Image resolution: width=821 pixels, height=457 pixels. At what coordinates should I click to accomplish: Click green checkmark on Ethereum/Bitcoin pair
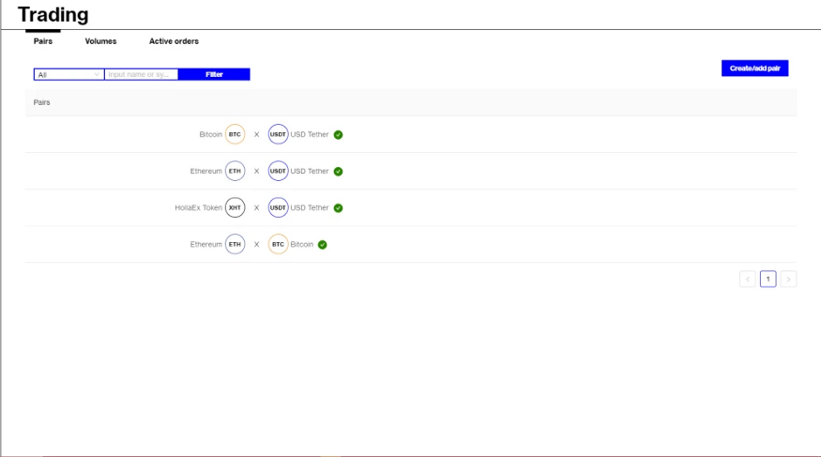coord(322,244)
